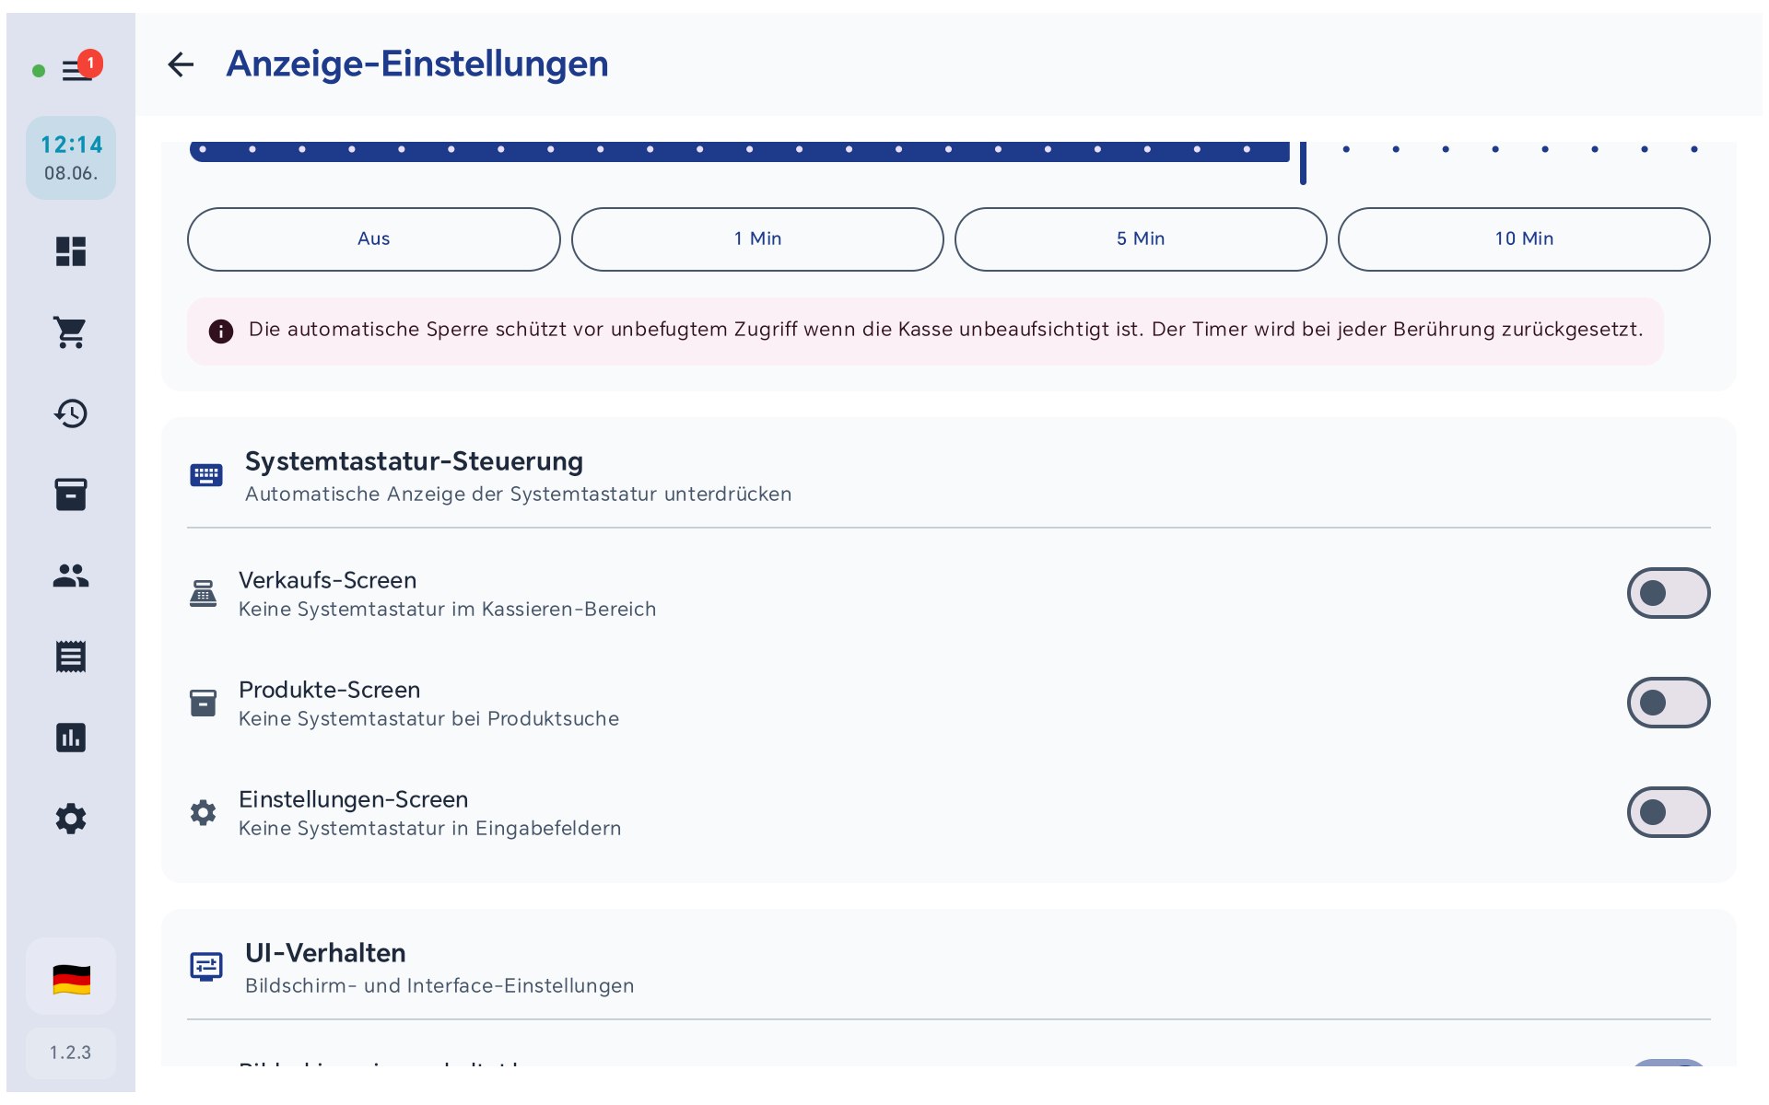The image size is (1769, 1105).
Task: Click 'Bildschirm- und Interface-Einstellungen' subtitle
Action: tap(439, 986)
